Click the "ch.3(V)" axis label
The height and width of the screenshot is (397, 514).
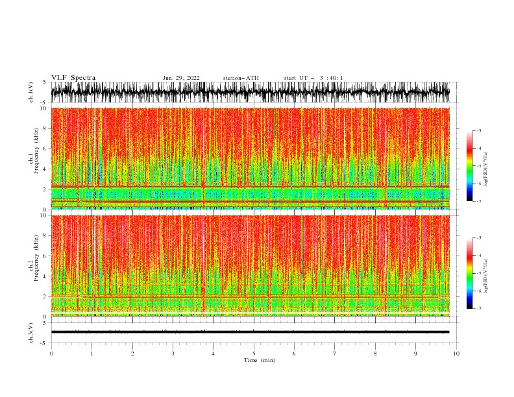[31, 333]
